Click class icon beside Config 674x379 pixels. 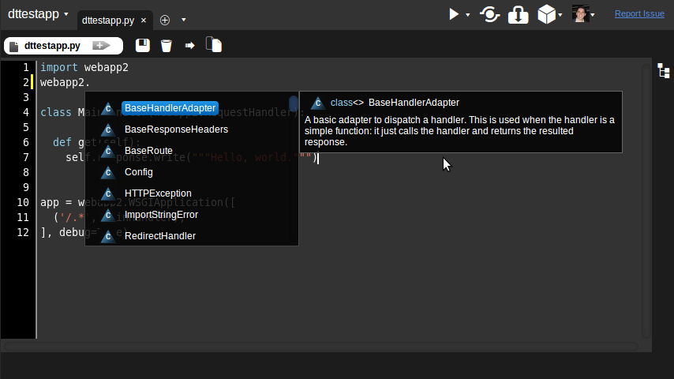[108, 172]
